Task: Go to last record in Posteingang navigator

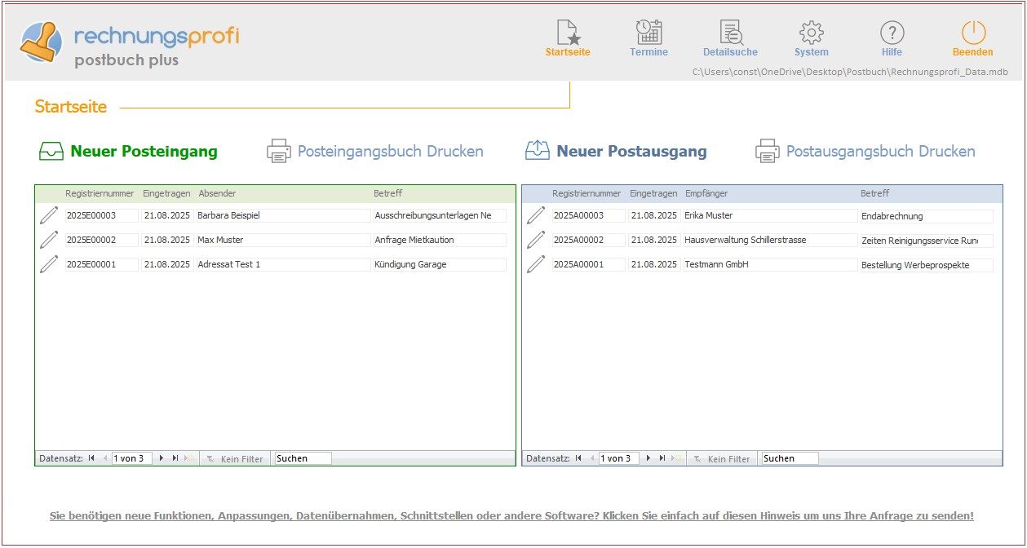Action: click(175, 458)
